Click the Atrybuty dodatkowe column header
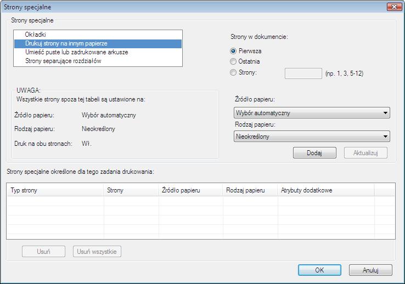The height and width of the screenshot is (284, 405). click(326, 190)
